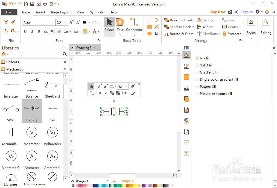This screenshot has height=188, width=277.
Task: Open the Help ribbon tab
Action: click(113, 12)
